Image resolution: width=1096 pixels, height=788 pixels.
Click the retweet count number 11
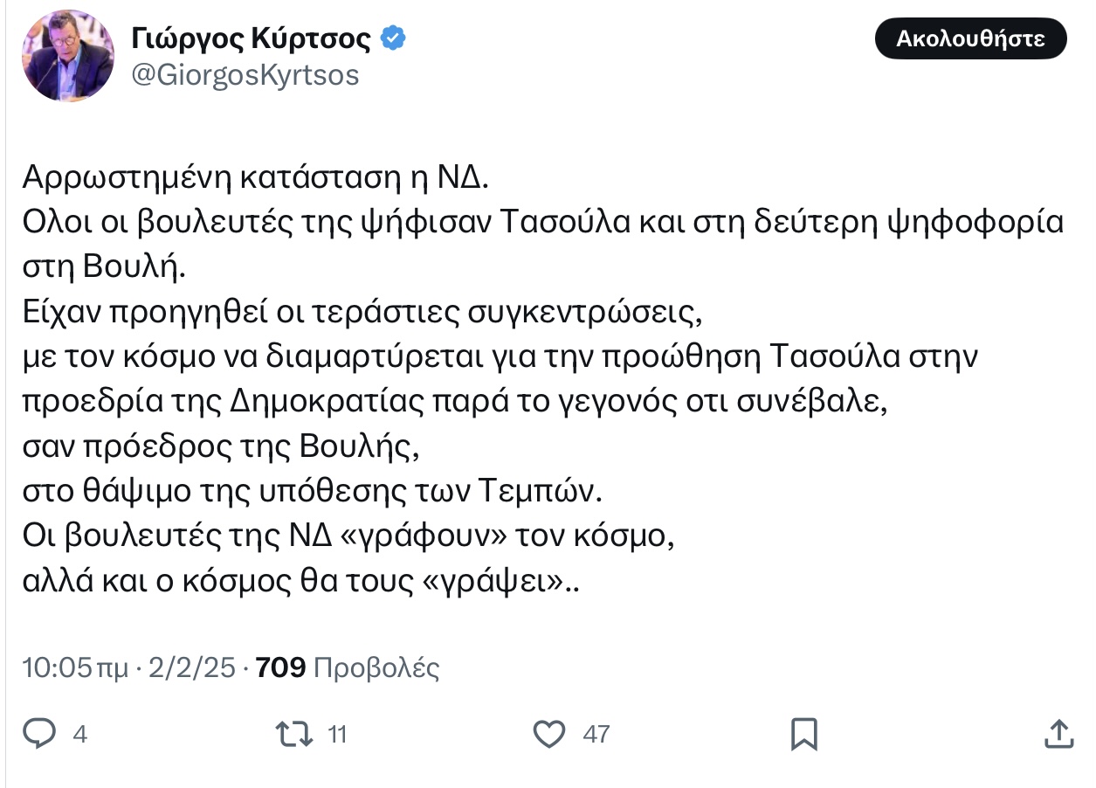click(337, 735)
